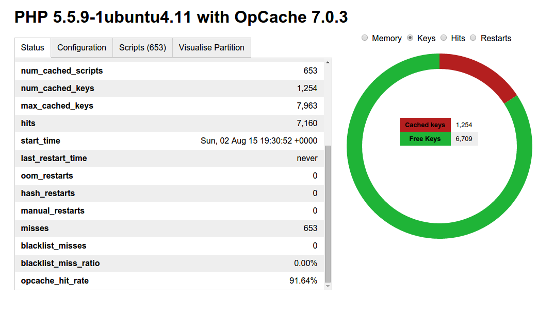The image size is (554, 317).
Task: Click the num_cached_keys row label
Action: tap(58, 89)
